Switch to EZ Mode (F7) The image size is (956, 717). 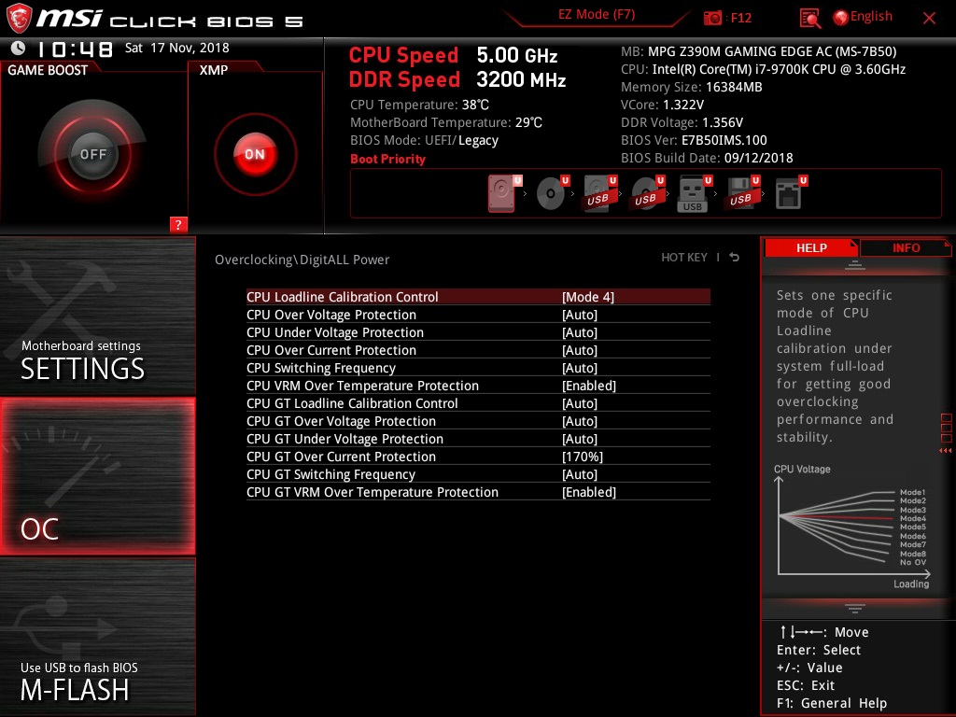pos(597,15)
